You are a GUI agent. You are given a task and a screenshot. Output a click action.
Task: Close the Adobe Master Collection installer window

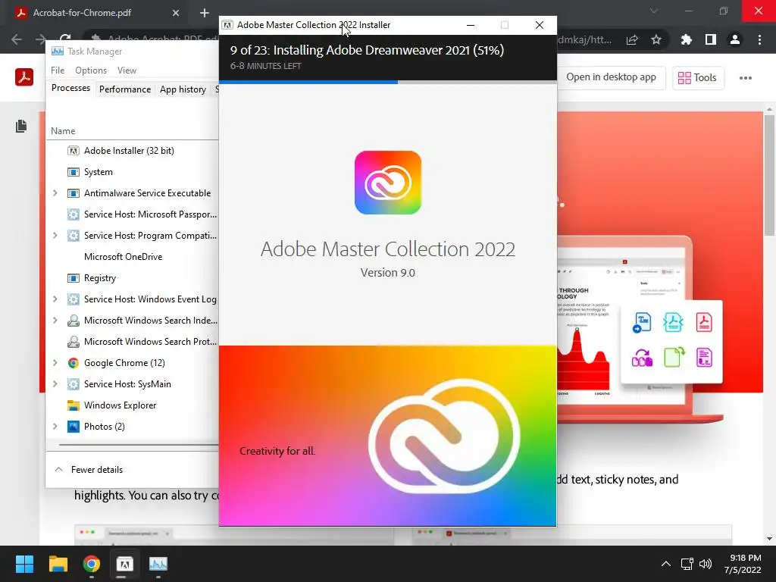pos(540,25)
